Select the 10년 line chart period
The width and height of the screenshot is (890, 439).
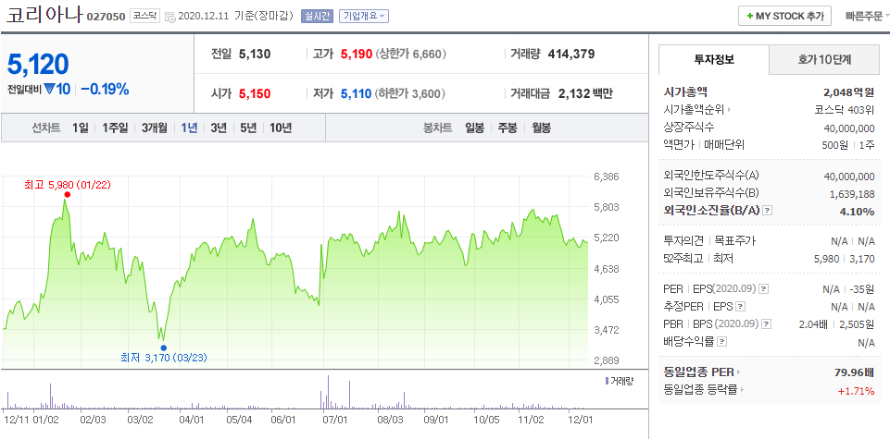pos(281,128)
